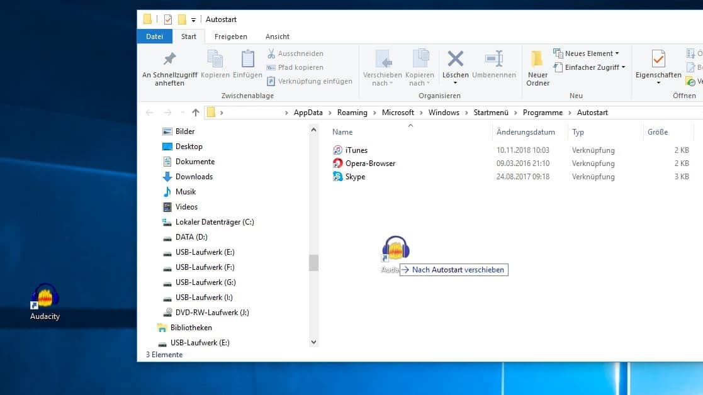Open the Pfad kopieren icon
703x395 pixels.
(271, 67)
